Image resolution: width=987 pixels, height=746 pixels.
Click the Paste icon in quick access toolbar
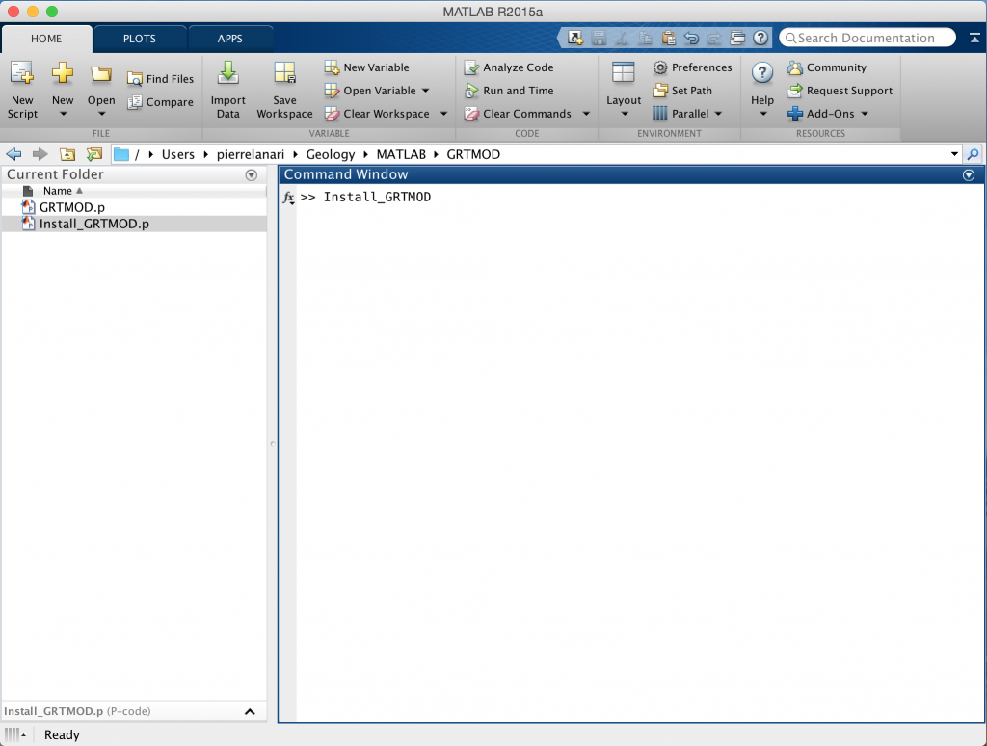pos(669,39)
